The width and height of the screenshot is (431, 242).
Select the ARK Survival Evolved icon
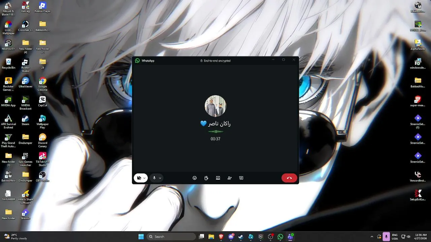coord(8,122)
